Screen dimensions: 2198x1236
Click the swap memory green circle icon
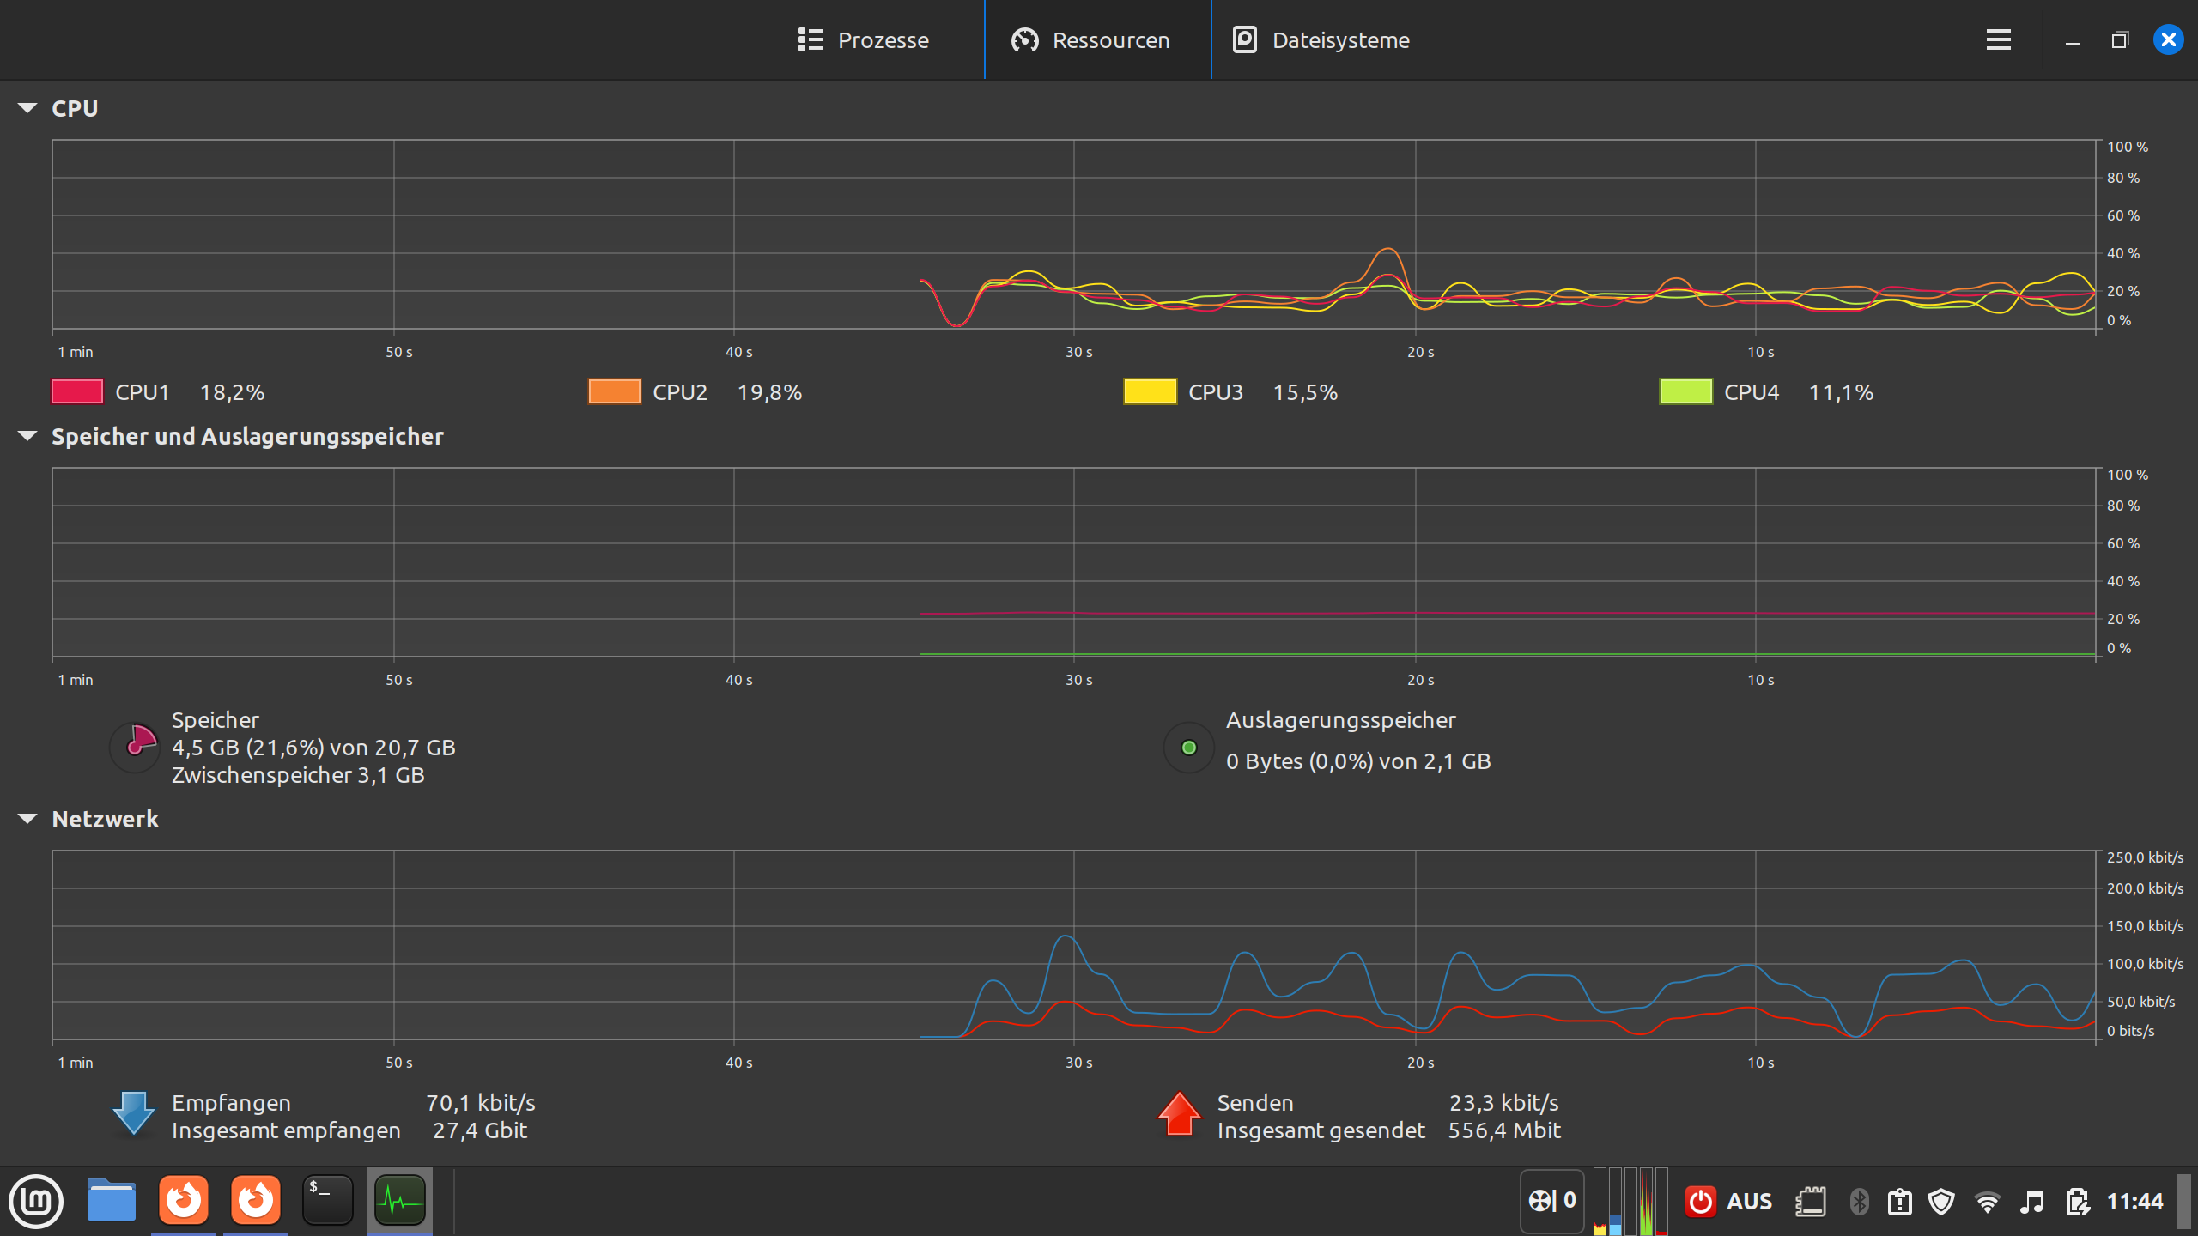click(x=1188, y=748)
